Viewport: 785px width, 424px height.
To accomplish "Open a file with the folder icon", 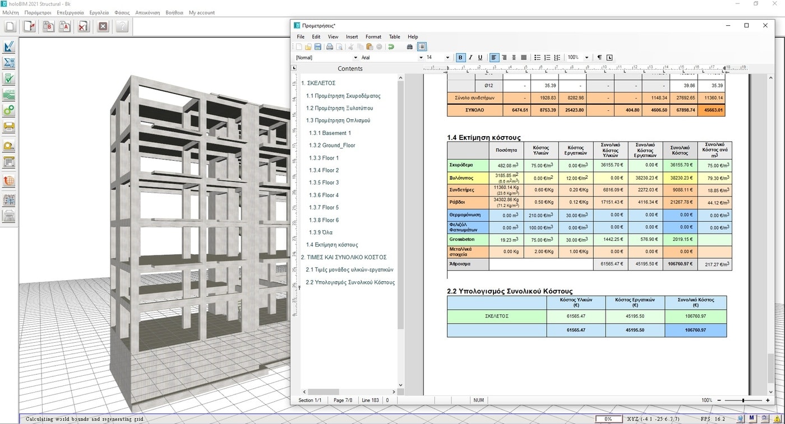I will coord(308,47).
